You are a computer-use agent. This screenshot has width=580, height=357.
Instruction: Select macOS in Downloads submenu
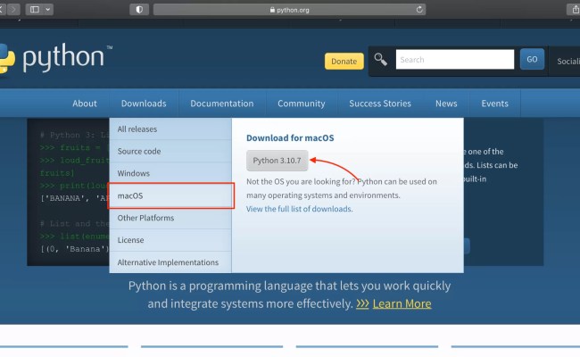(170, 195)
